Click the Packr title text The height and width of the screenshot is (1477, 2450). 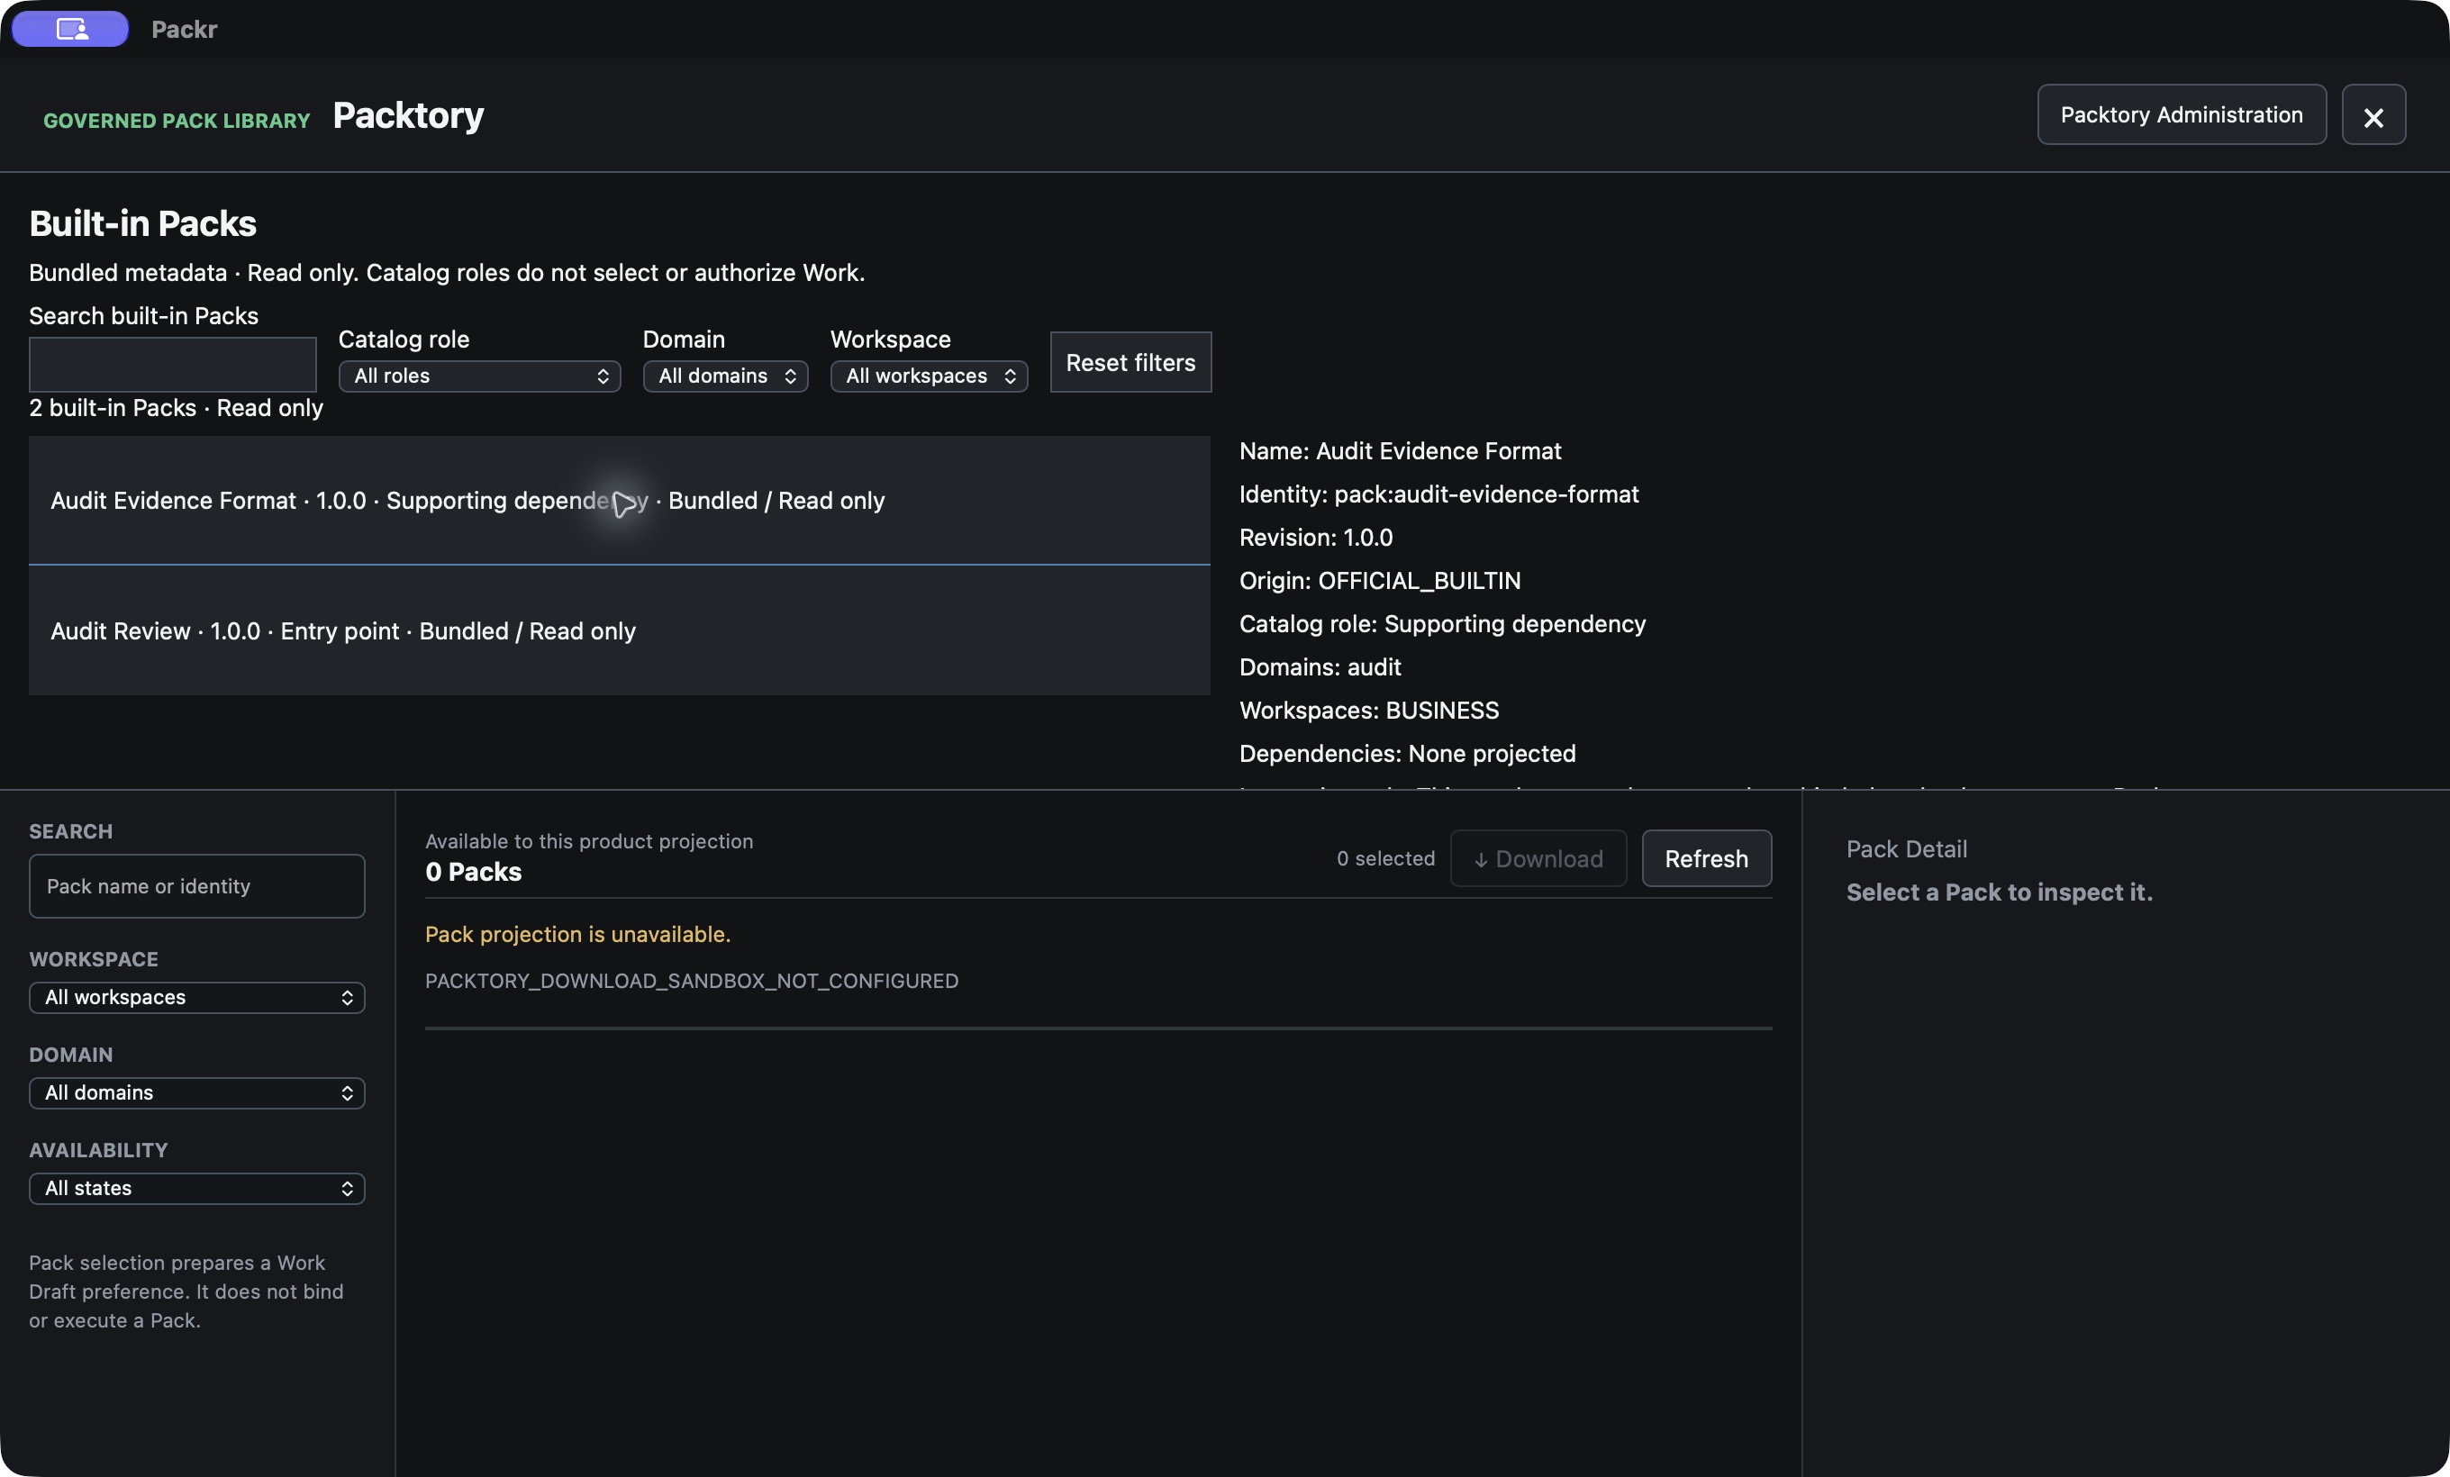pyautogui.click(x=184, y=30)
